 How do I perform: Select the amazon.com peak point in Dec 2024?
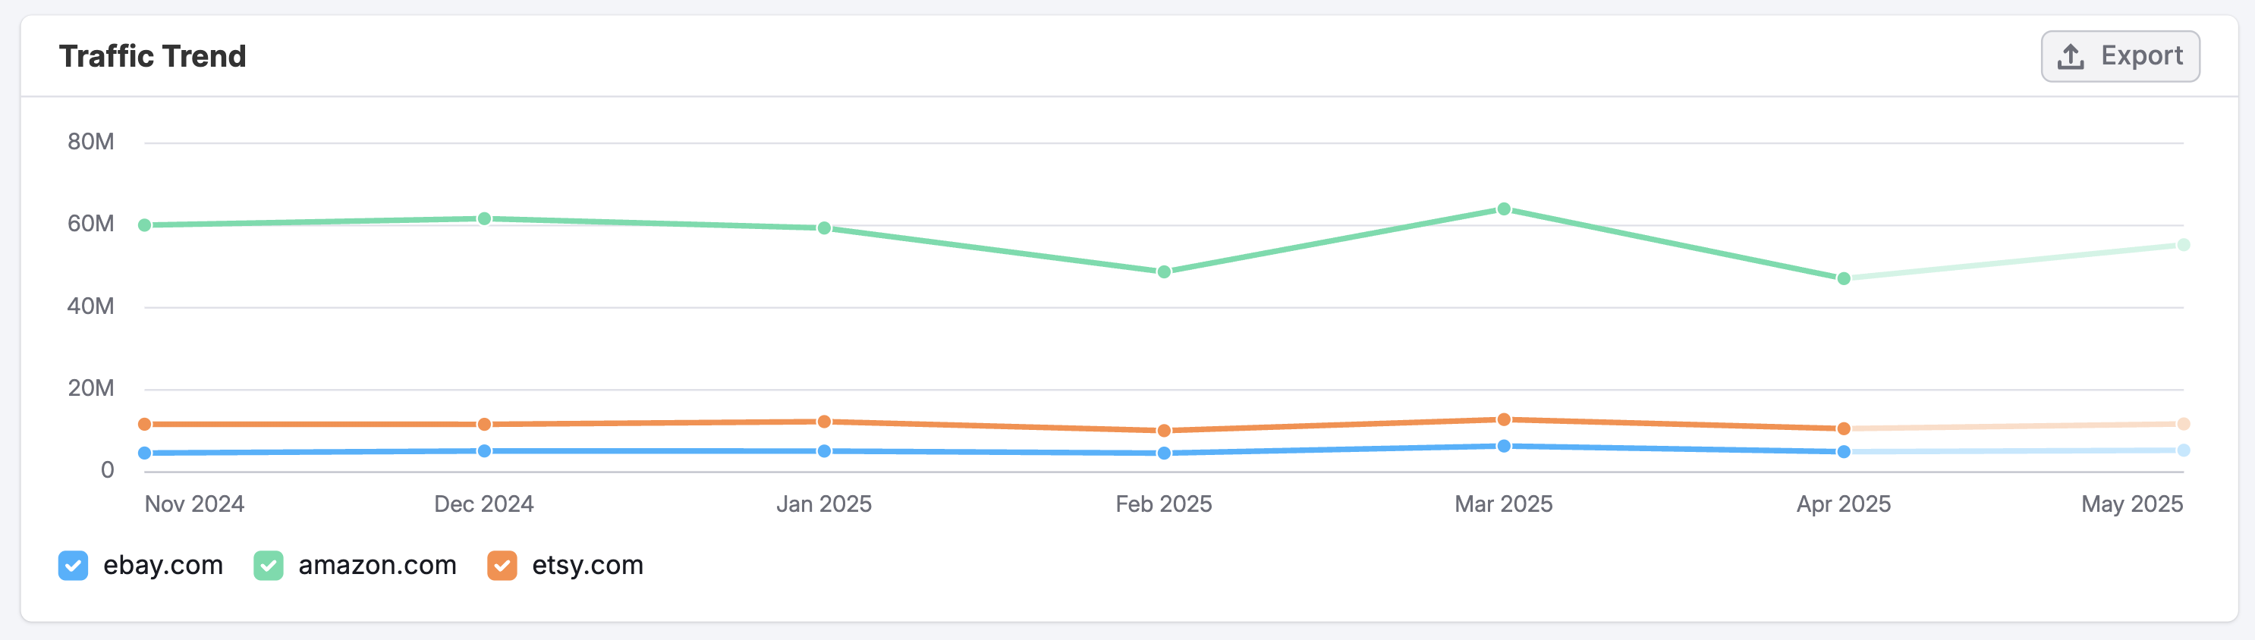[484, 218]
